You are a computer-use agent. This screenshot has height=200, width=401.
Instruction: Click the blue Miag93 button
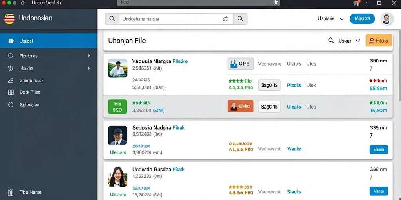point(362,19)
